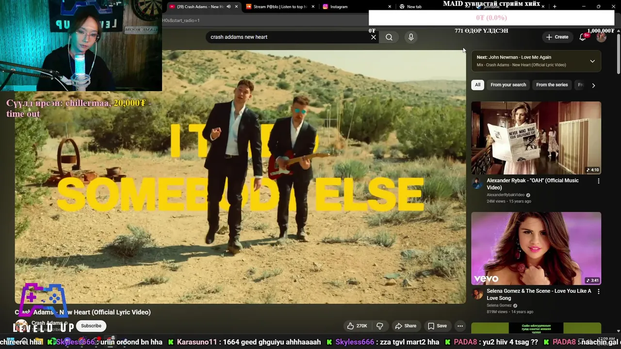Click inside the YouTube search field

pos(289,37)
